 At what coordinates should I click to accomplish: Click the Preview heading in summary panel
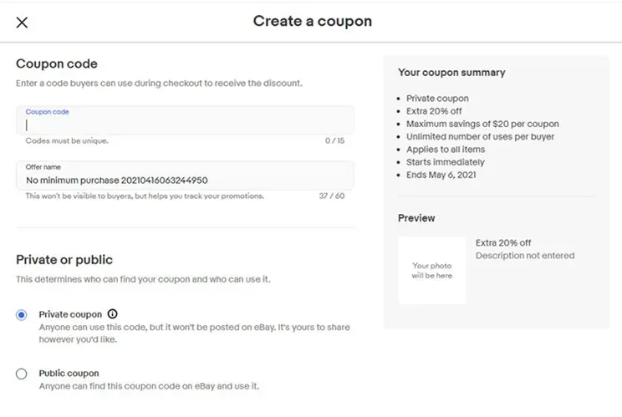pyautogui.click(x=416, y=218)
